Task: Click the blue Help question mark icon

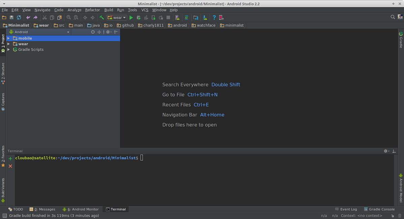Action: (x=214, y=17)
